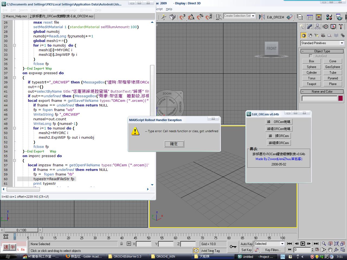This screenshot has width=347, height=260.
Task: Switch to the Hierarchy command panel
Action: 317,27
